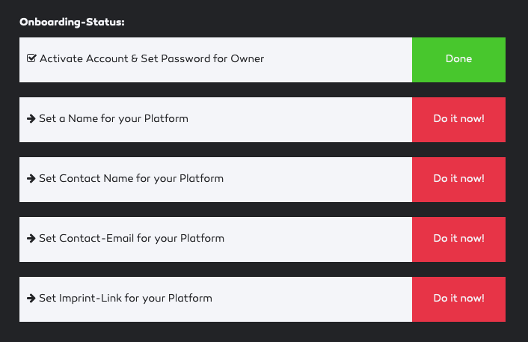This screenshot has width=528, height=342.
Task: Click blank white area of the Set a Name row
Action: [x=300, y=120]
